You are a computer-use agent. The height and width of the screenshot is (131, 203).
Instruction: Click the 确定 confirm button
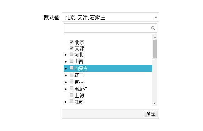click(151, 114)
